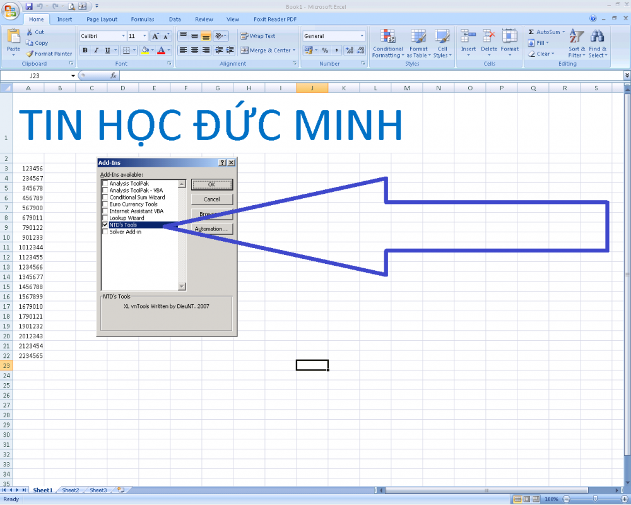Enable Conditional Sum Wizard add-in
This screenshot has height=505, width=631.
(105, 198)
